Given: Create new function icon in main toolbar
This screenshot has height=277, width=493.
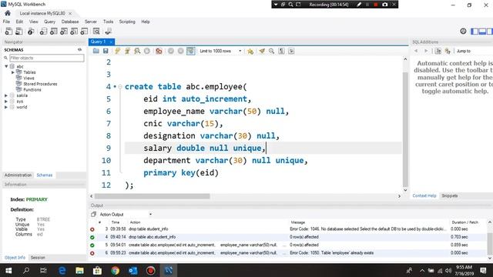Looking at the screenshot, I should [84, 31].
